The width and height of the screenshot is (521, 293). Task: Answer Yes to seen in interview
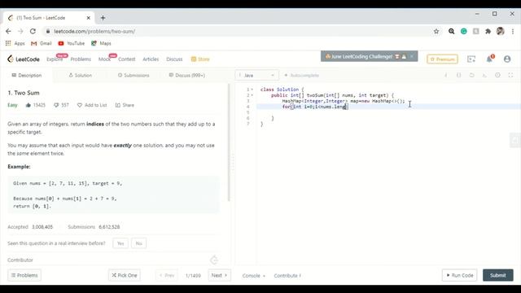tap(120, 243)
